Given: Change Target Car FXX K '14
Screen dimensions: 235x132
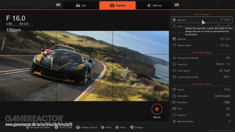Looking at the screenshot, I should [x=223, y=64].
